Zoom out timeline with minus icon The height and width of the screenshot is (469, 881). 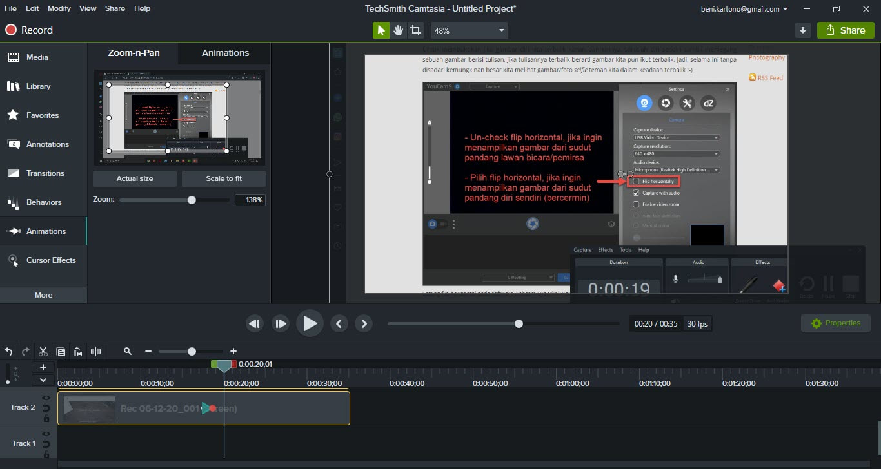148,351
